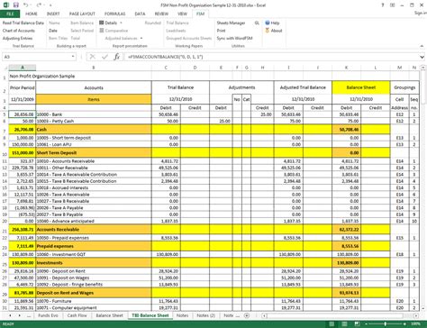Open the Help button in FSM ribbon

pyautogui.click(x=272, y=23)
